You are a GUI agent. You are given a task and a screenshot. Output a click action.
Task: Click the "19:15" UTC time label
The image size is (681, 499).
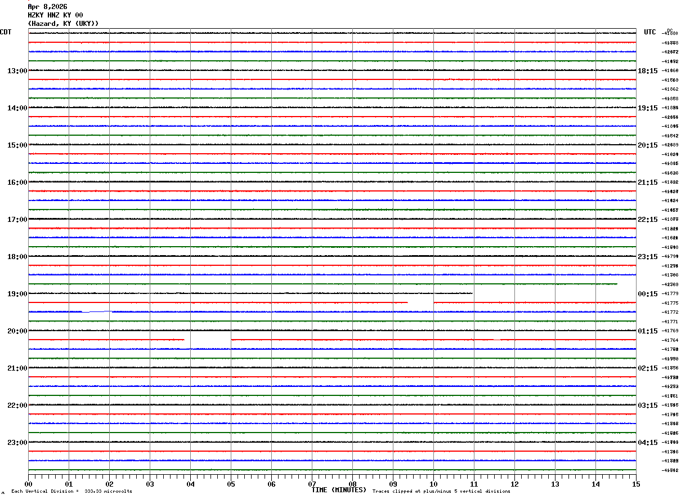click(648, 108)
